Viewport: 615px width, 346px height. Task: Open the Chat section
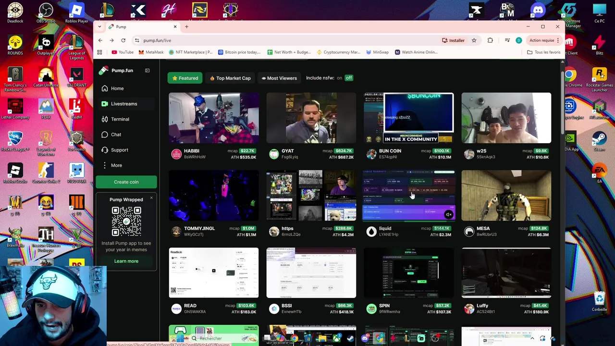116,135
